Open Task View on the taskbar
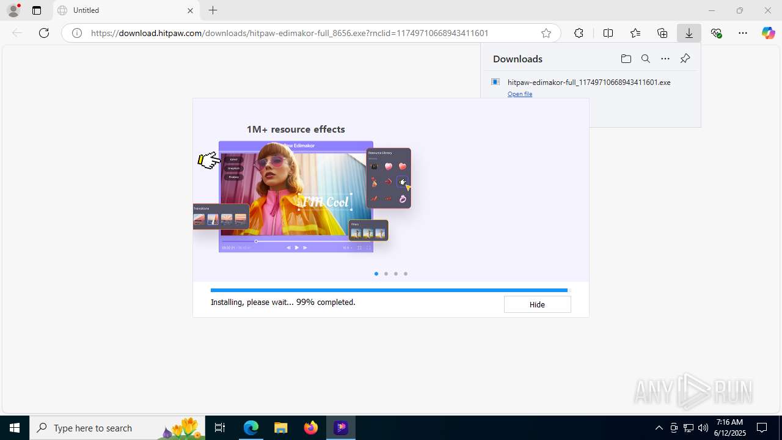 tap(221, 428)
